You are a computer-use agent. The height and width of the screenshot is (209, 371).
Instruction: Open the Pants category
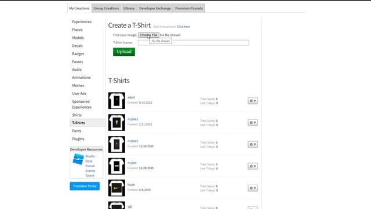click(x=77, y=131)
